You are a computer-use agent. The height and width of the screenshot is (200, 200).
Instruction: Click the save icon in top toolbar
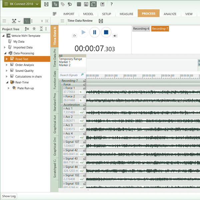(x=46, y=4)
